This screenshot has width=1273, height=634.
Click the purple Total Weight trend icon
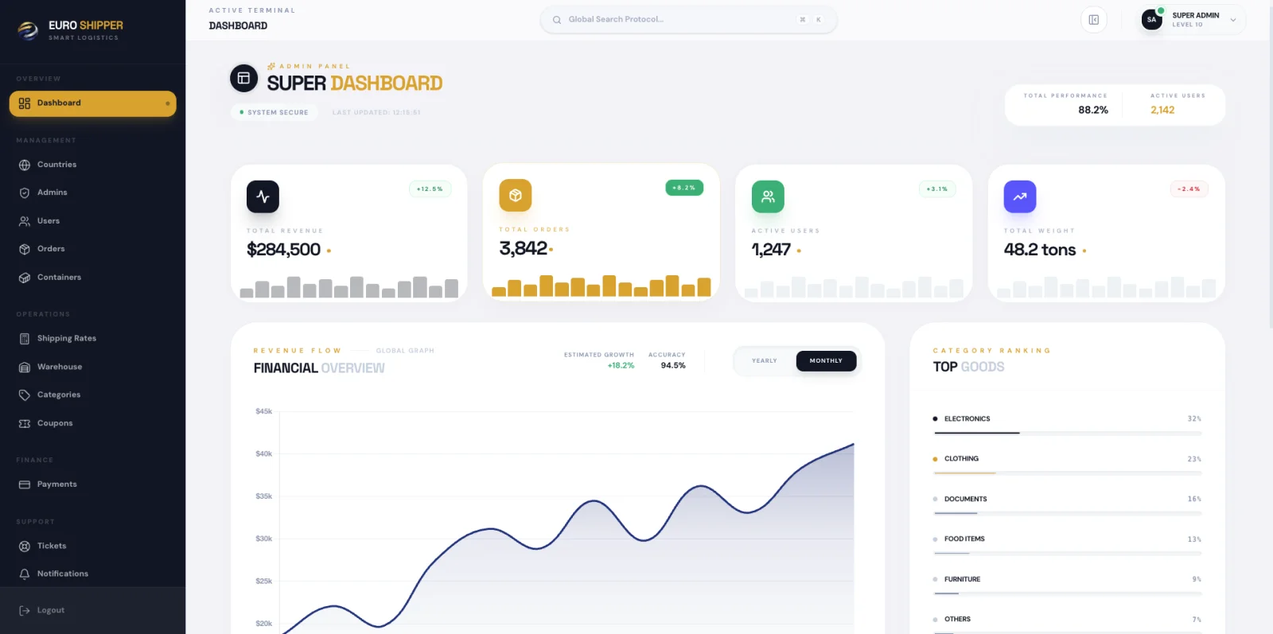pyautogui.click(x=1020, y=196)
